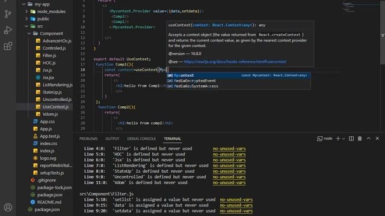Collapse the src folder
Image resolution: width=385 pixels, height=216 pixels.
(26, 26)
